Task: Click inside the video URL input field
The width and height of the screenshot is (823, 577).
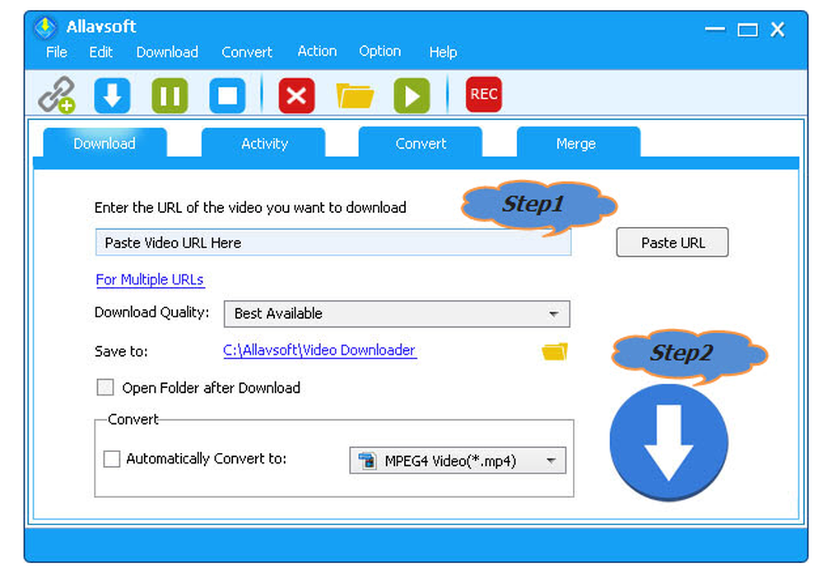Action: coord(332,242)
